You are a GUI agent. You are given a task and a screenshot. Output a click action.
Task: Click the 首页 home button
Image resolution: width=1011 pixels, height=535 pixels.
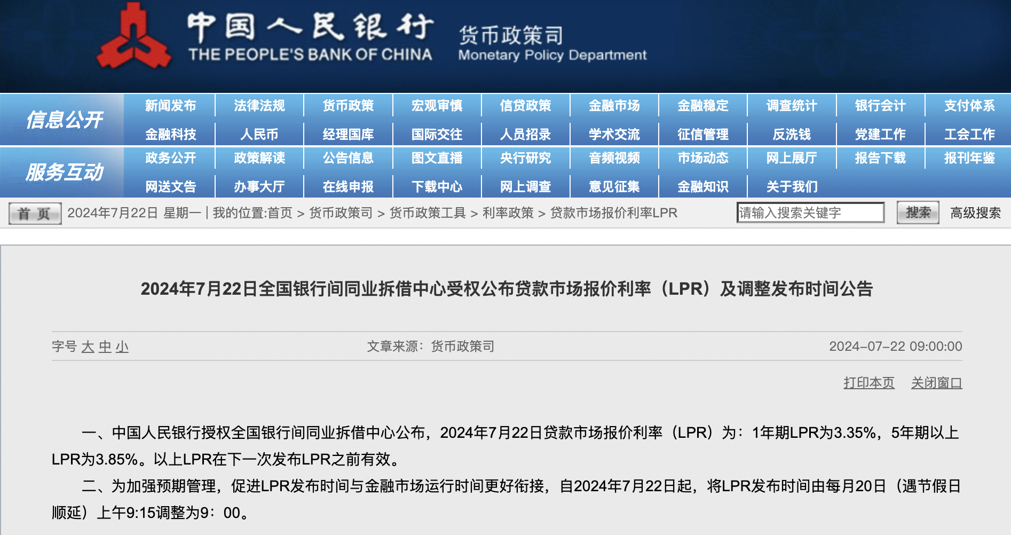(x=35, y=214)
